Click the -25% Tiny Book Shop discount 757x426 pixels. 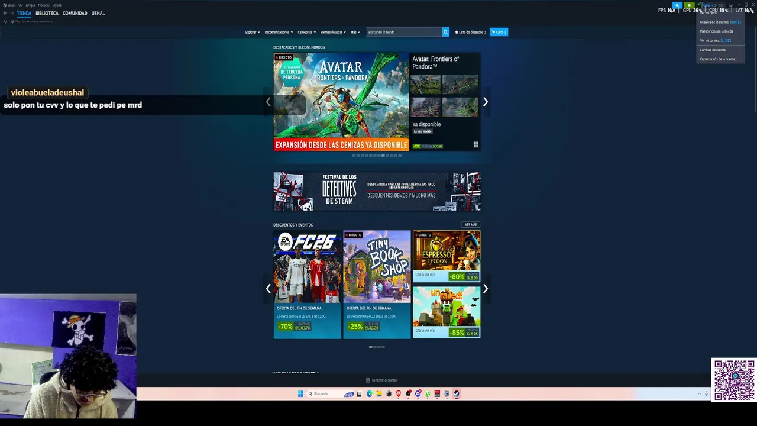pyautogui.click(x=355, y=327)
